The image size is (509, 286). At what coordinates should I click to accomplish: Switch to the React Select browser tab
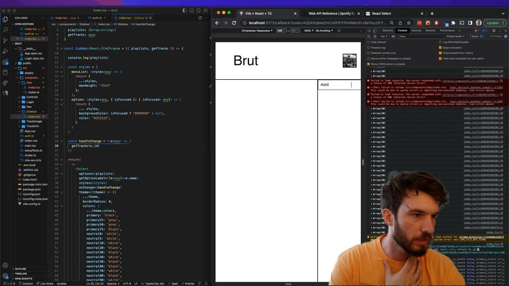pyautogui.click(x=393, y=13)
